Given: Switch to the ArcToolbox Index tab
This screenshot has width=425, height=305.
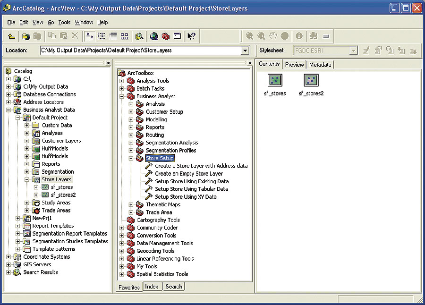Looking at the screenshot, I should coord(152,287).
